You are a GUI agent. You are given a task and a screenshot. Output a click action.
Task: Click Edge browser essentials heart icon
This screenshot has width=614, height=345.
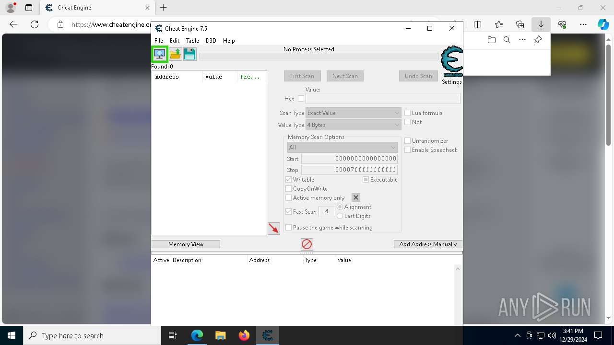coord(562,24)
